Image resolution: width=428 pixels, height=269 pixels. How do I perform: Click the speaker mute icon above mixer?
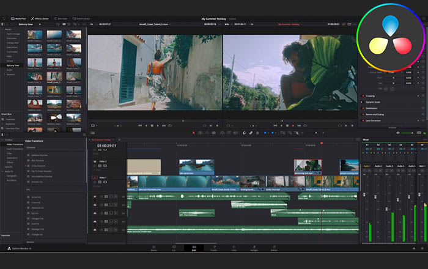click(398, 133)
